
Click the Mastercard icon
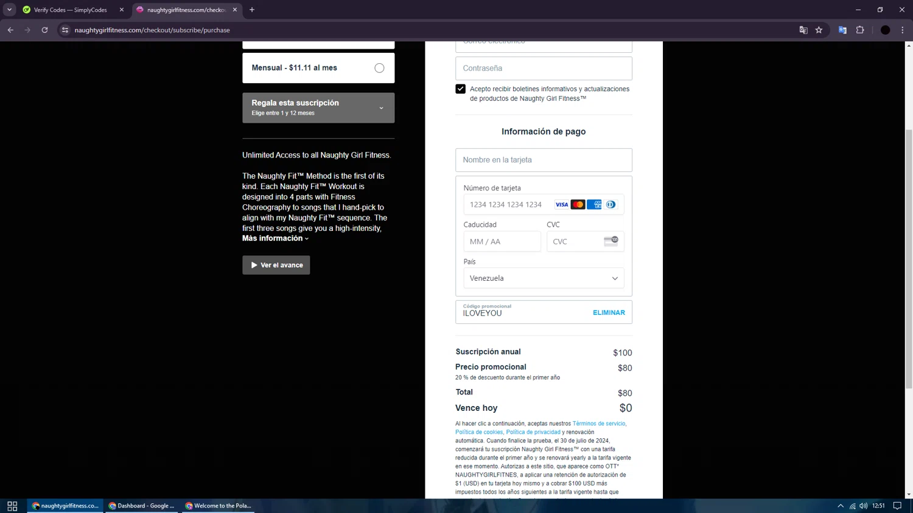click(578, 205)
